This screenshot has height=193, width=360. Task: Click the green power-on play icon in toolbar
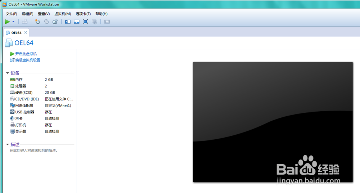[7, 22]
